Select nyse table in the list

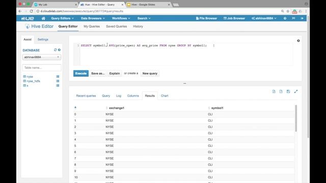point(30,77)
